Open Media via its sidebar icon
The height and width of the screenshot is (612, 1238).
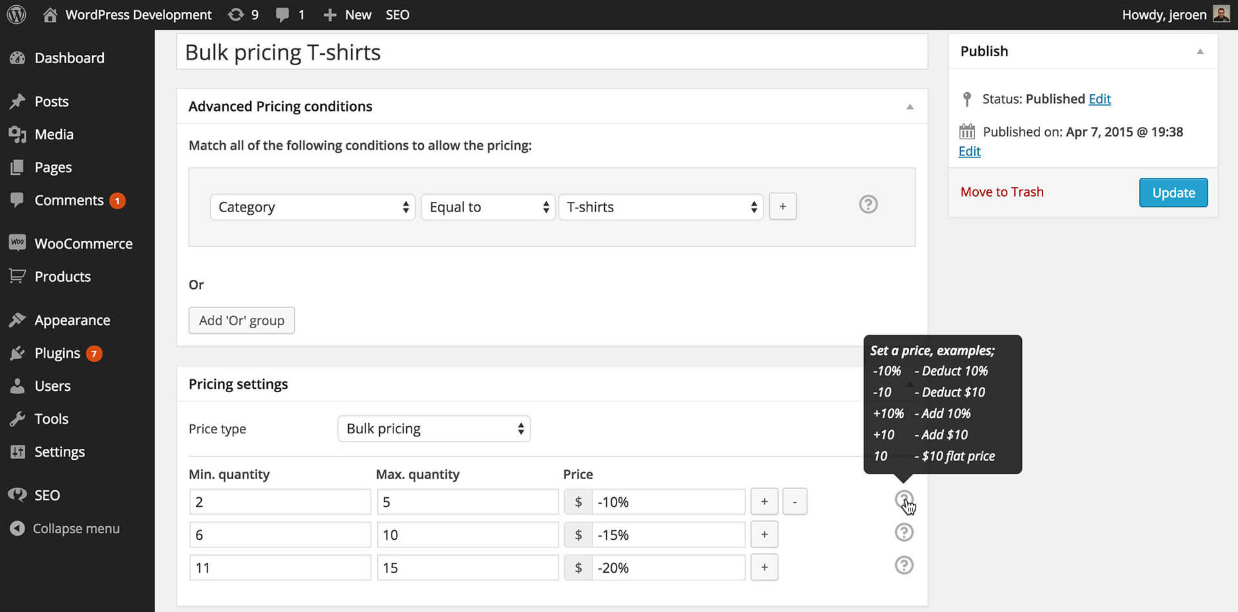(x=17, y=134)
